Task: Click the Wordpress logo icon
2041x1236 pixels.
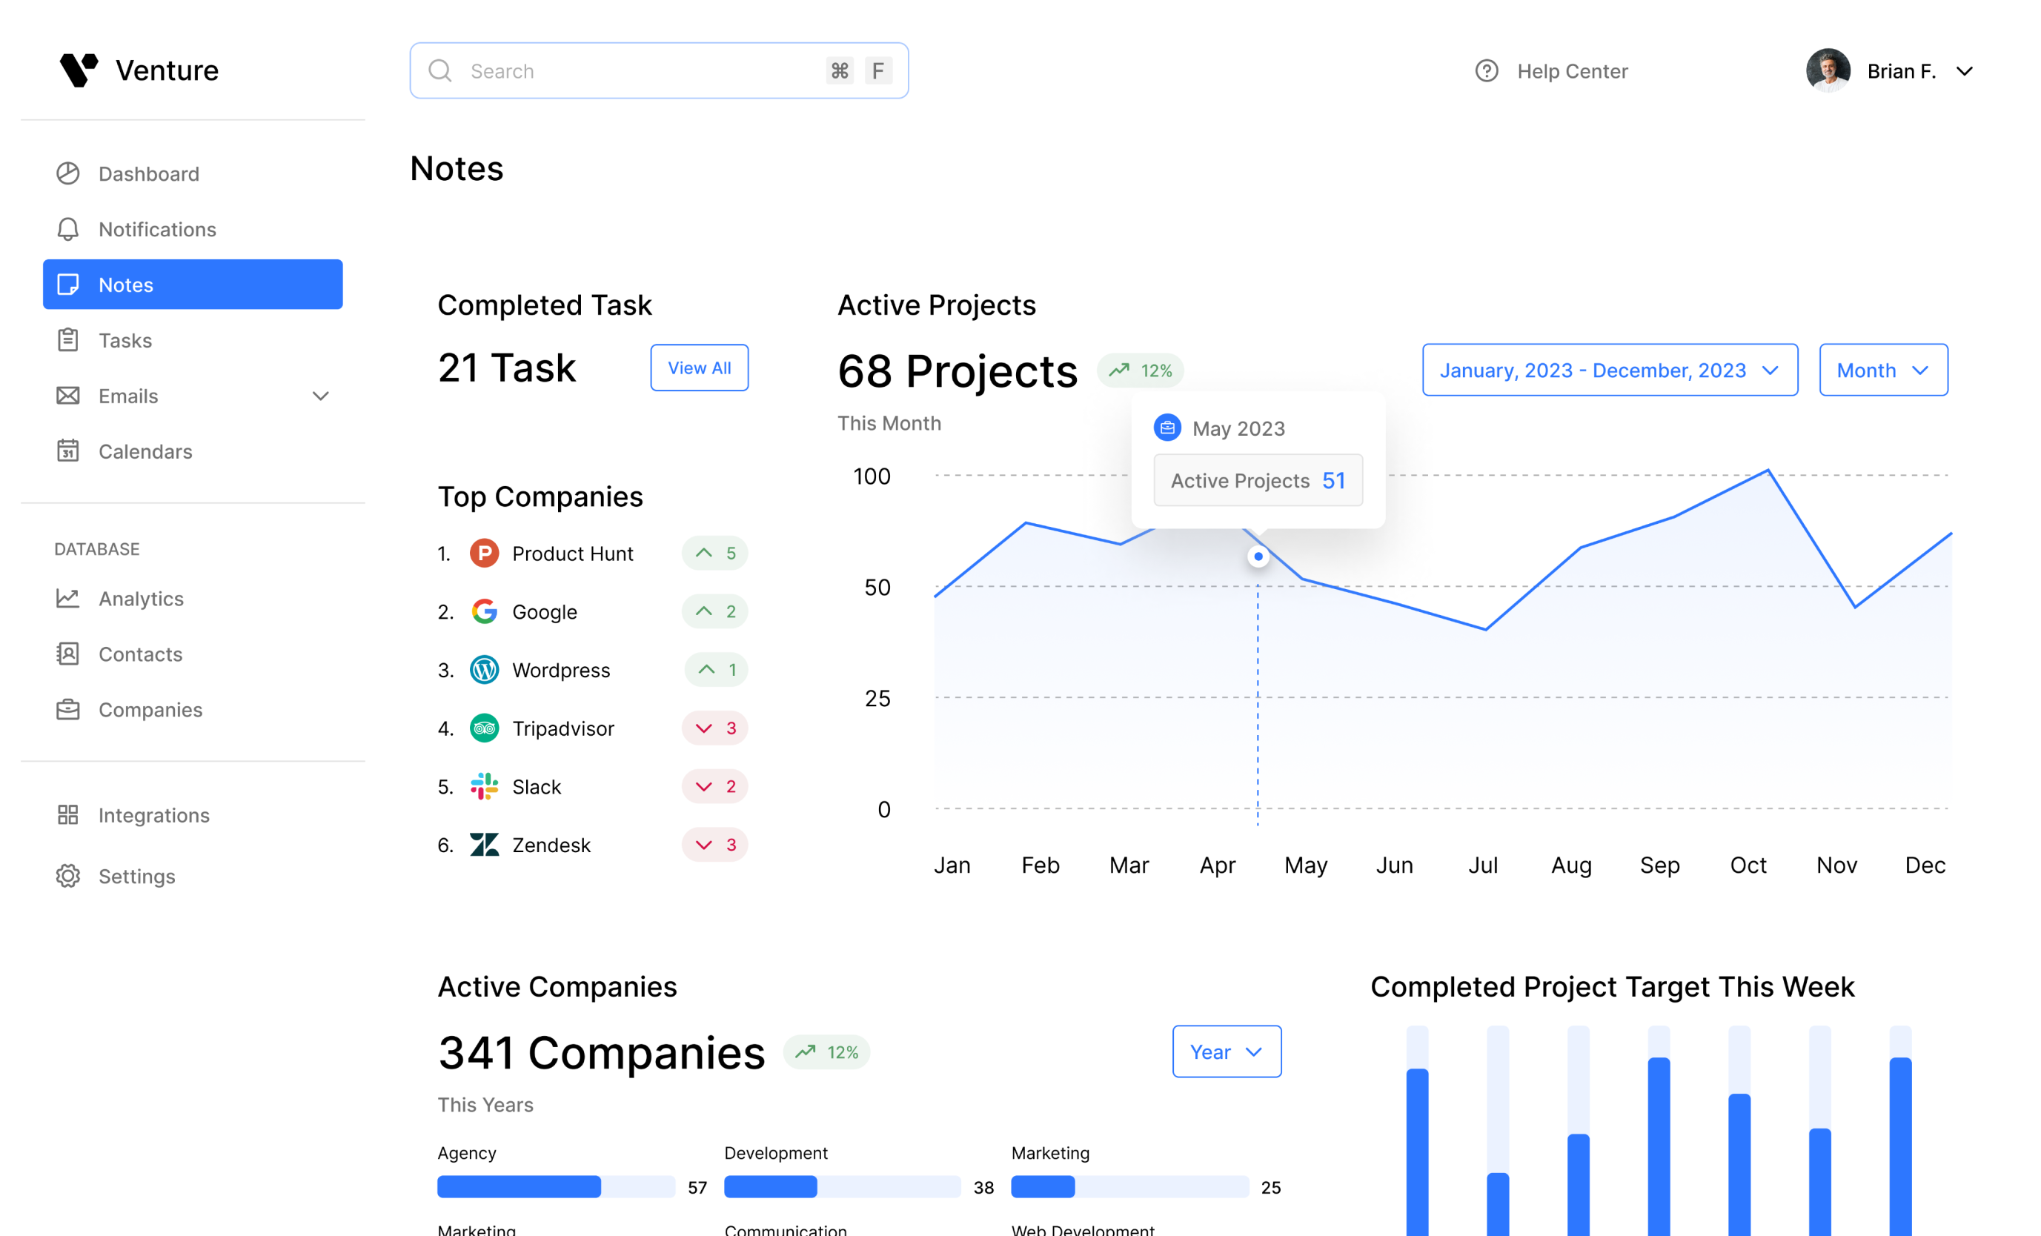Action: [484, 669]
